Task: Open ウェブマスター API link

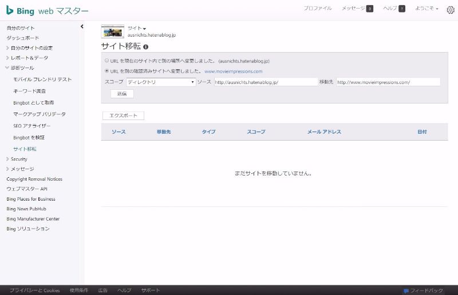Action: coord(27,189)
